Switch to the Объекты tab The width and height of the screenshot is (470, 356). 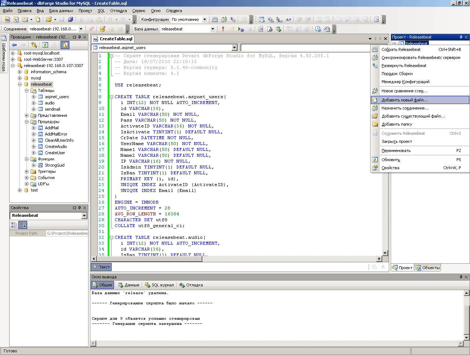coord(427,268)
